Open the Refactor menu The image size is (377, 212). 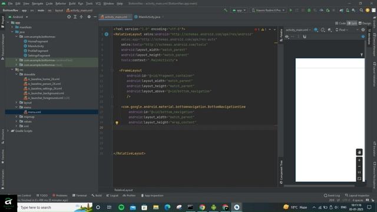61,4
